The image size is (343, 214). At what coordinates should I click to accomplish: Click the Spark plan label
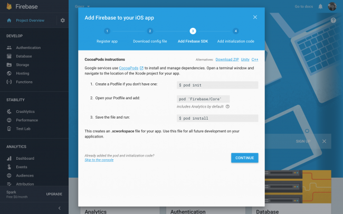pos(11,192)
